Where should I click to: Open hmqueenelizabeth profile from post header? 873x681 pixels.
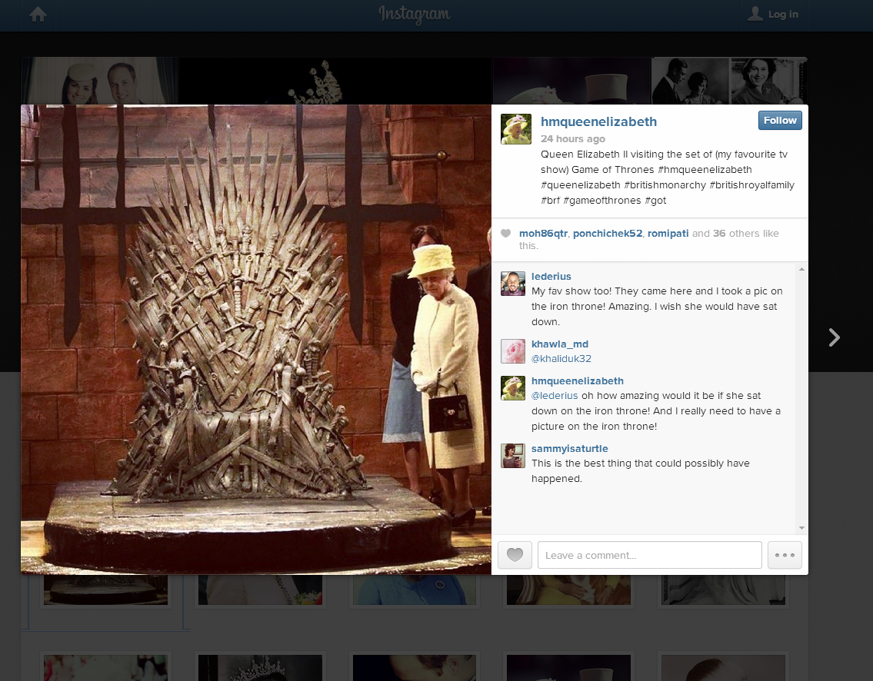(x=598, y=121)
